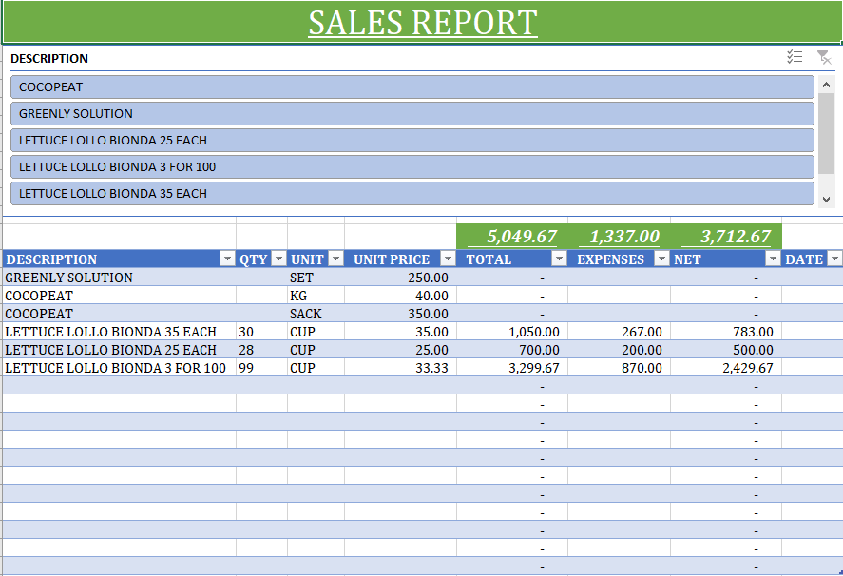
Task: Toggle multi-select in the DESCRIPTION slicer
Action: tap(795, 58)
